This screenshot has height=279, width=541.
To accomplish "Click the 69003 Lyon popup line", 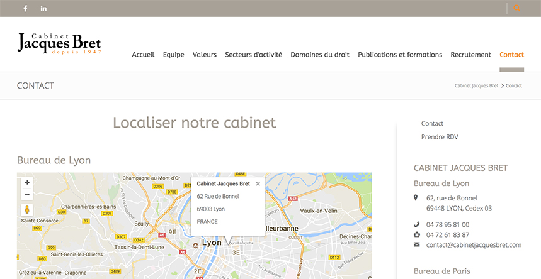I will pos(210,209).
